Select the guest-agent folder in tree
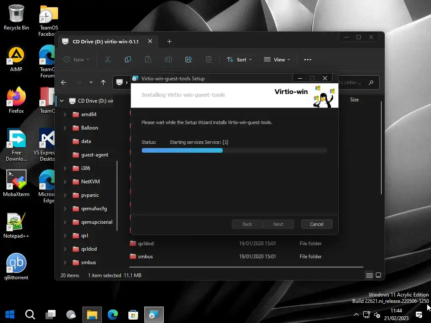 pos(95,155)
